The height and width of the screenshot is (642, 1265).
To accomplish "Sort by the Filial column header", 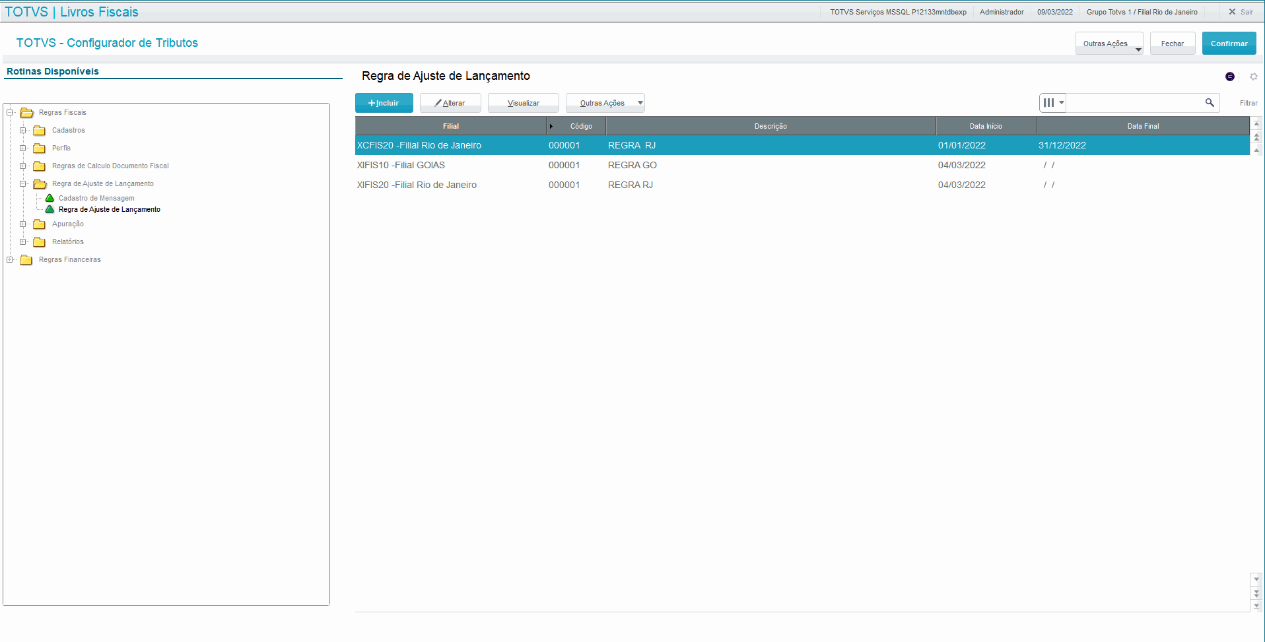I will (451, 126).
